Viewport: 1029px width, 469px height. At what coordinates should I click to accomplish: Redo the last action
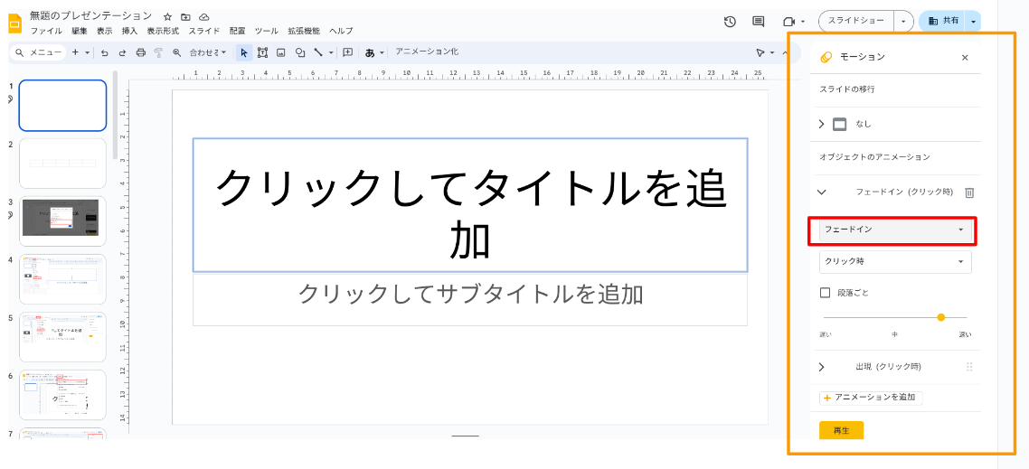pos(122,52)
